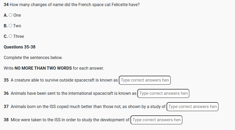Click the answer field for question 35
The height and width of the screenshot is (130, 235).
145,80
